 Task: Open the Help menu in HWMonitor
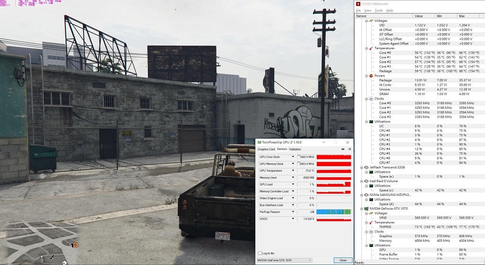pyautogui.click(x=390, y=10)
